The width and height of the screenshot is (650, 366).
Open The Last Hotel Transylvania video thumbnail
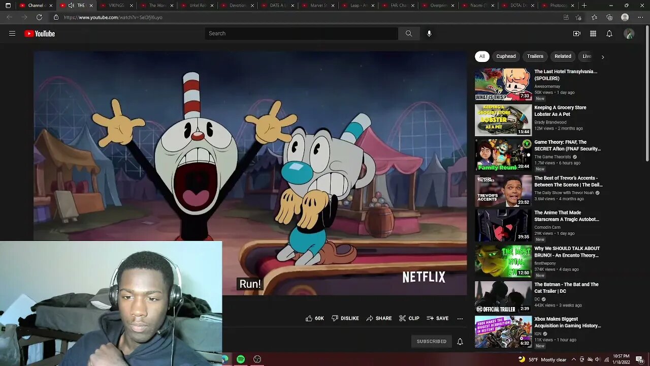click(503, 84)
